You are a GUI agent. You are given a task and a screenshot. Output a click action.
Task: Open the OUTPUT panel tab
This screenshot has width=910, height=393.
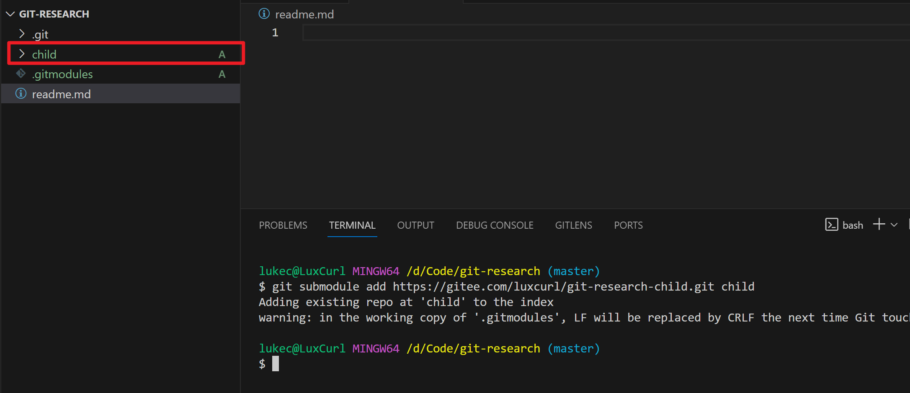(x=415, y=225)
